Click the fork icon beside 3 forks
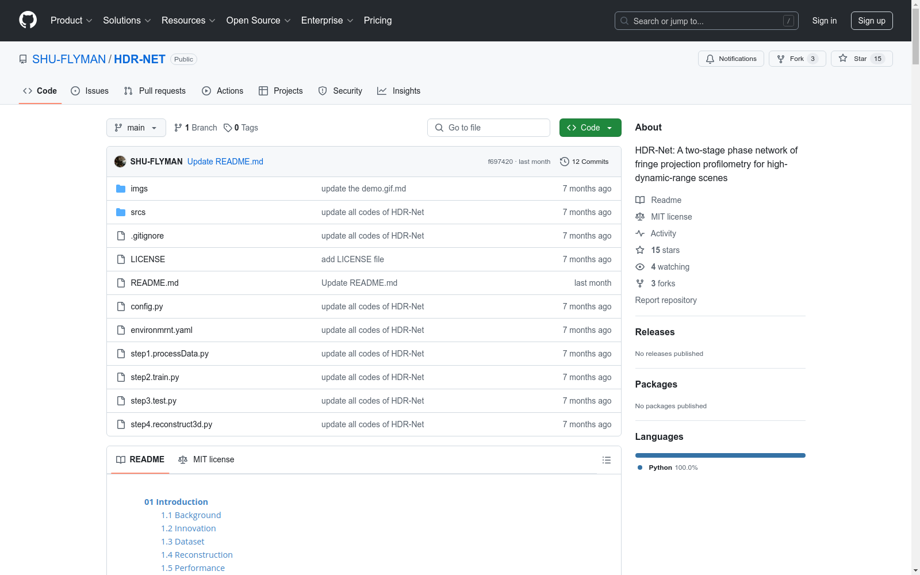Viewport: 920px width, 575px height. 640,283
